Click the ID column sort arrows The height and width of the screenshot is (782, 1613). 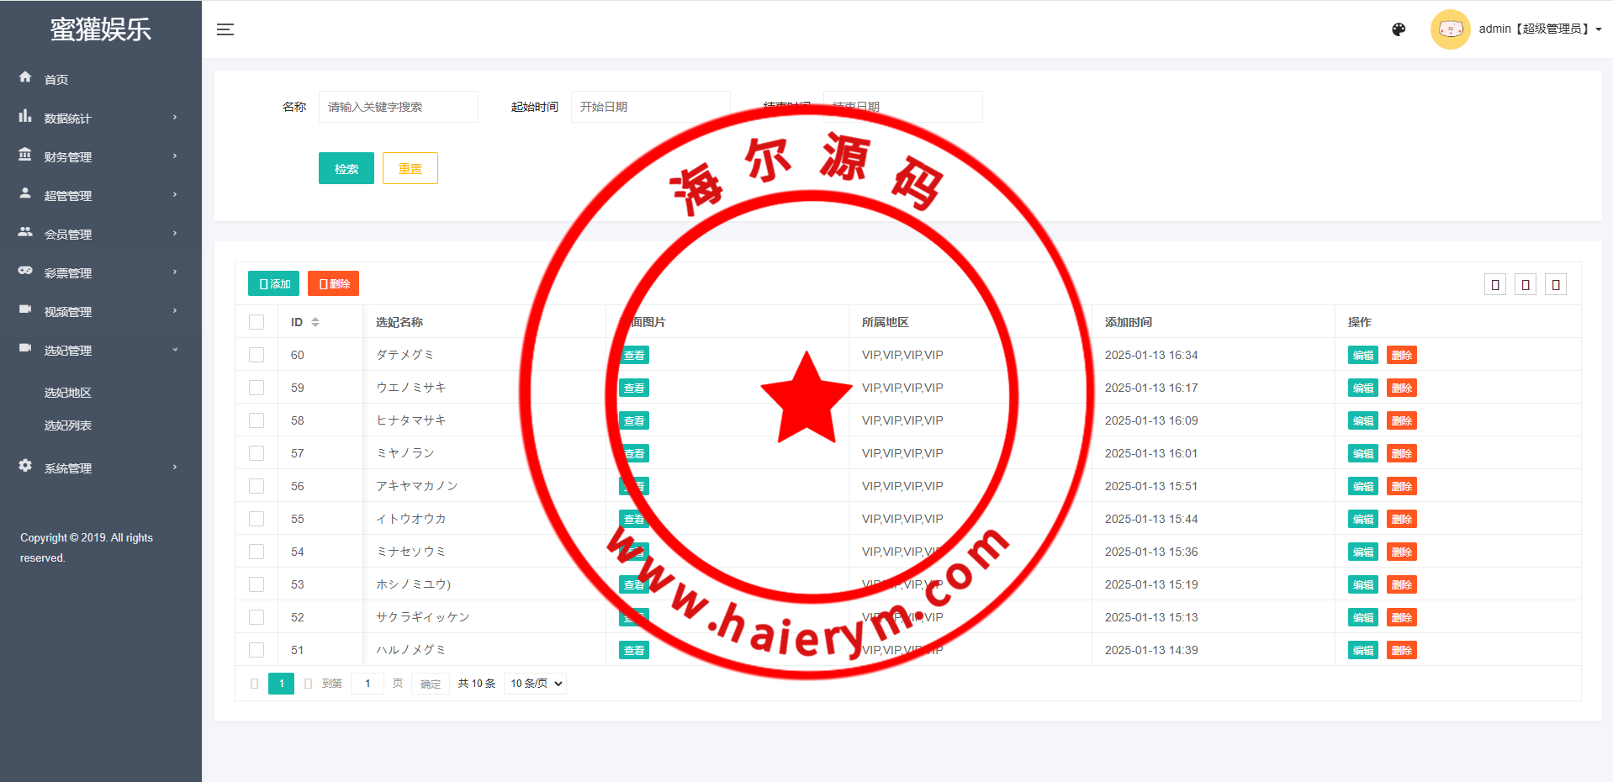tap(315, 322)
